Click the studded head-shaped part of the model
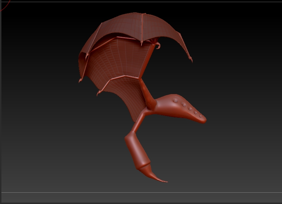 (181, 109)
